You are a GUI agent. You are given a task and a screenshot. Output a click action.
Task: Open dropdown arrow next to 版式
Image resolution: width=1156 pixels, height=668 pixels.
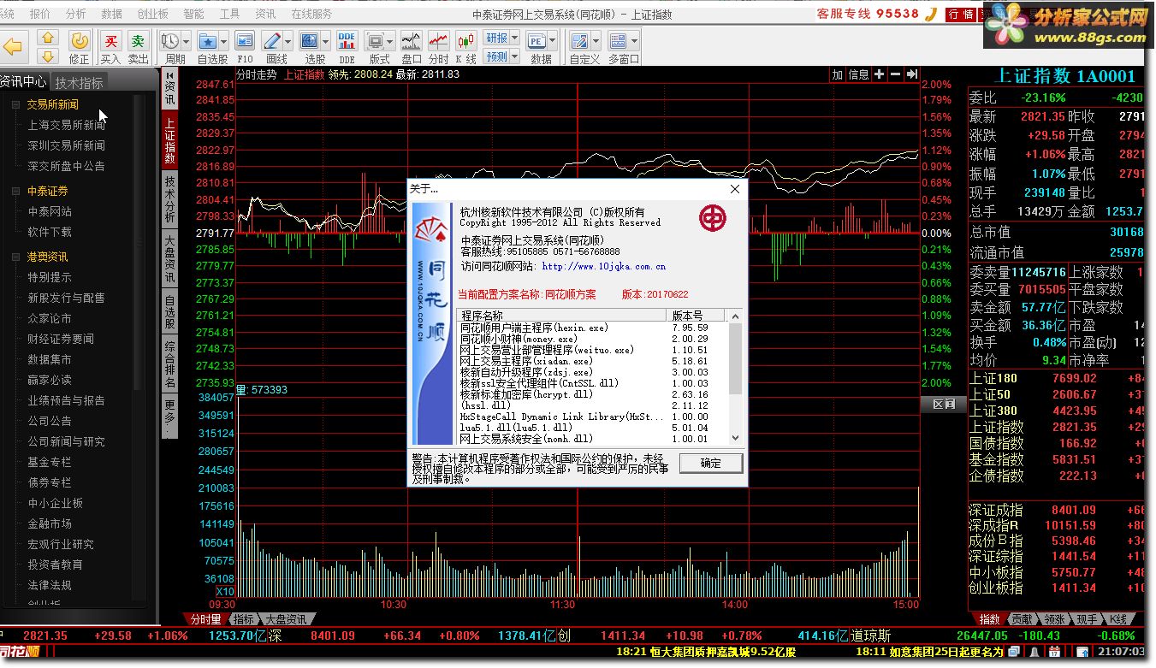coord(390,41)
